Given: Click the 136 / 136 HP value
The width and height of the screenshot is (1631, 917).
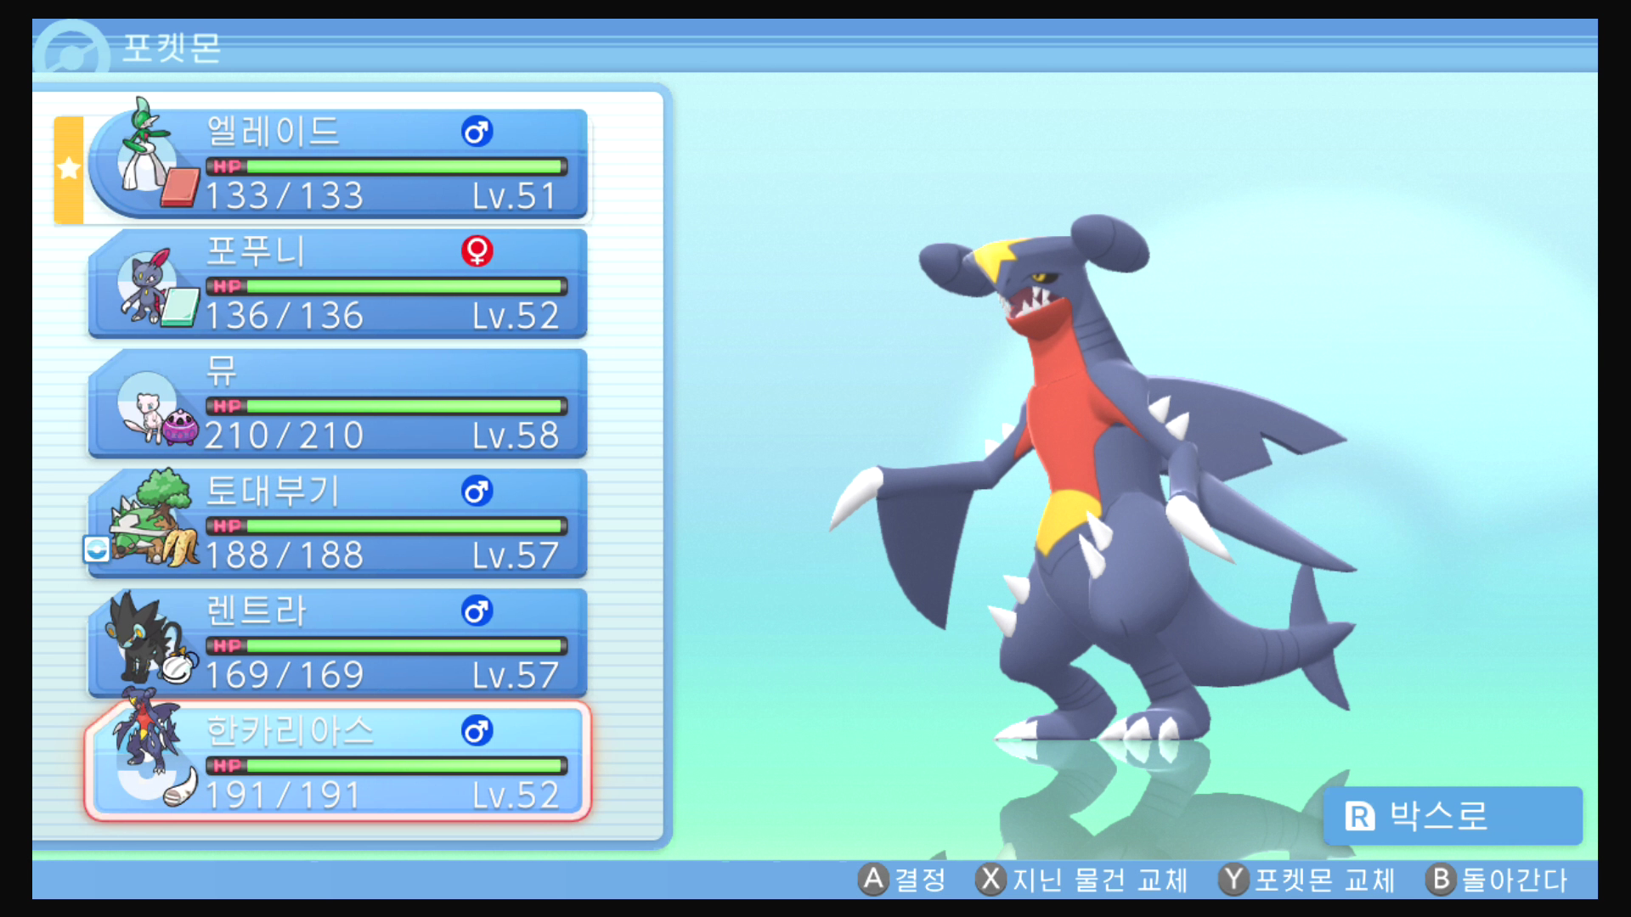Looking at the screenshot, I should 285,316.
